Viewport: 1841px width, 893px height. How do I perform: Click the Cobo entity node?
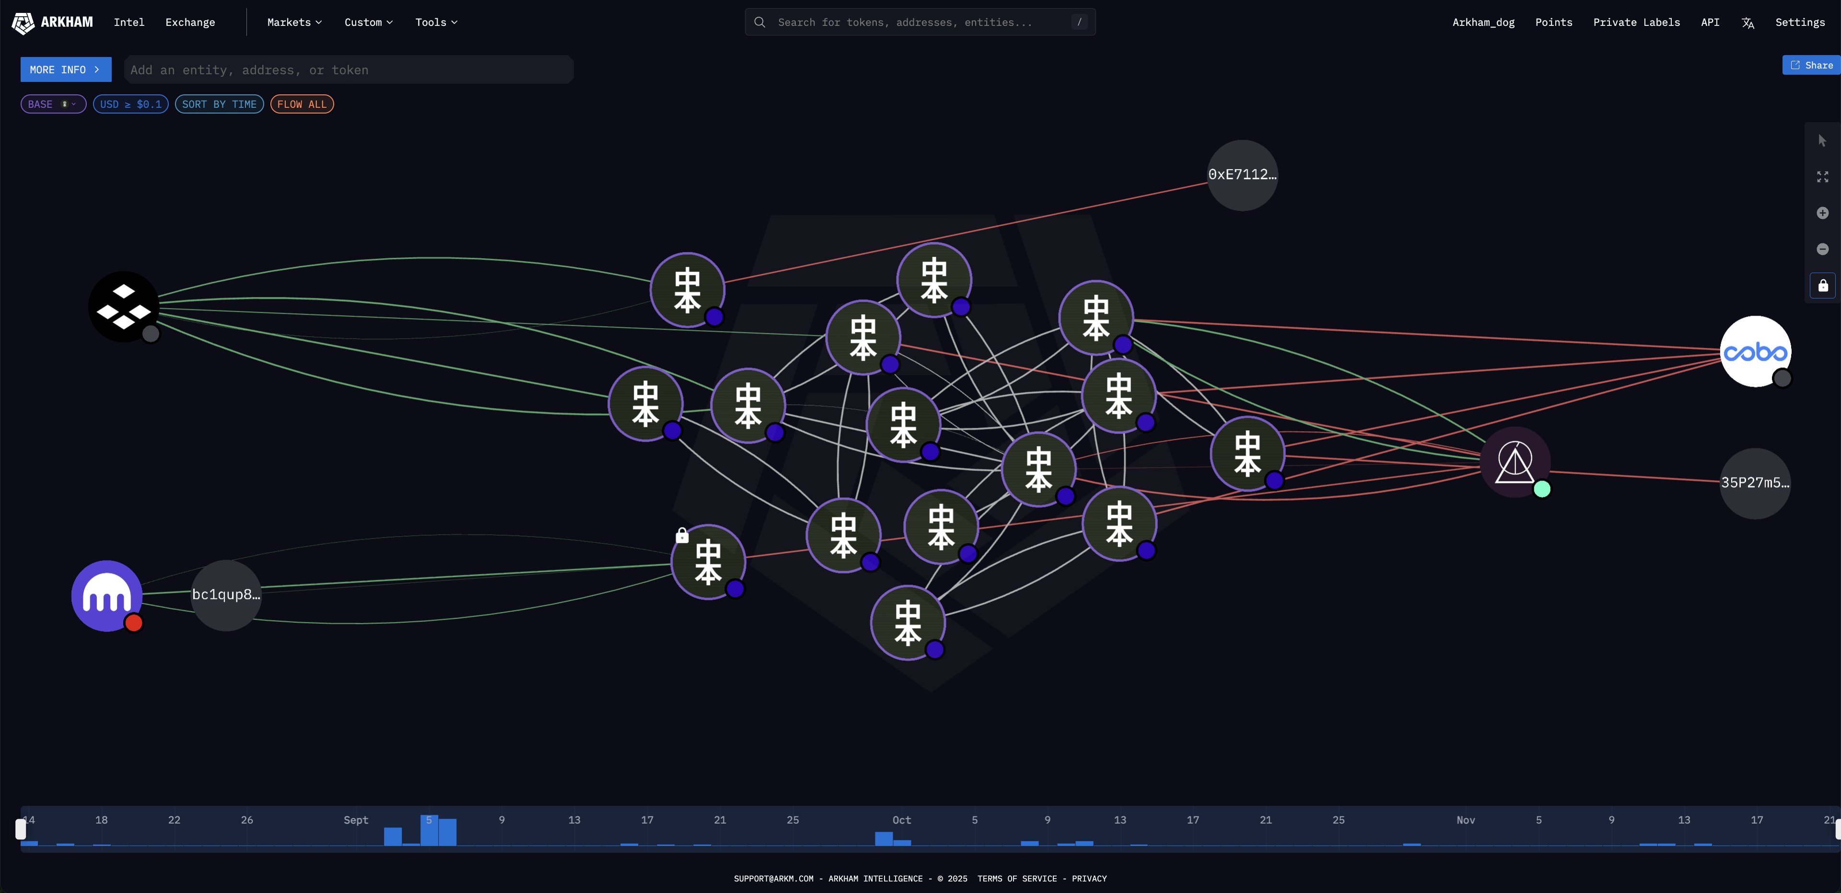coord(1755,352)
